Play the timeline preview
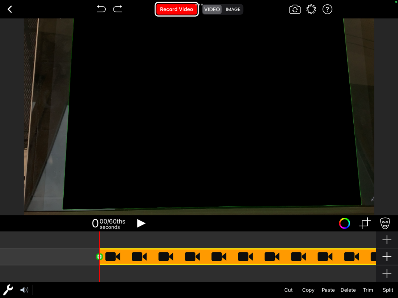398x298 pixels. (141, 223)
